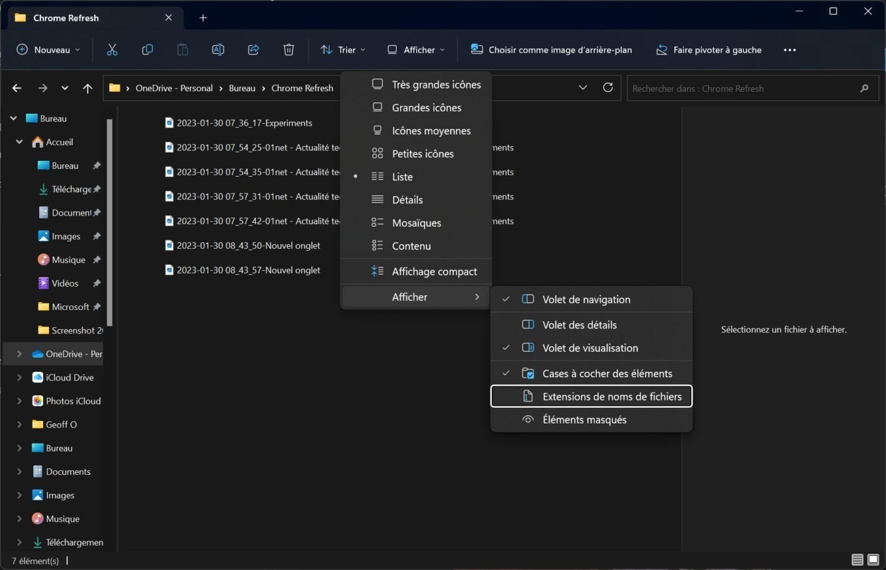Screen dimensions: 886x570
Task: Click Chrome Refresh breadcrumb segment
Action: [302, 88]
